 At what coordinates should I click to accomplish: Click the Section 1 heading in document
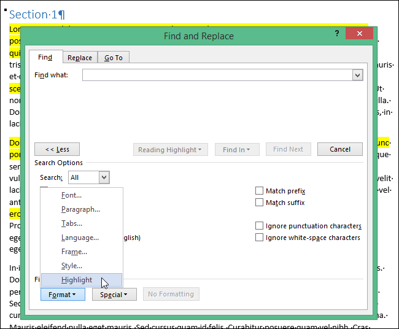(x=37, y=15)
